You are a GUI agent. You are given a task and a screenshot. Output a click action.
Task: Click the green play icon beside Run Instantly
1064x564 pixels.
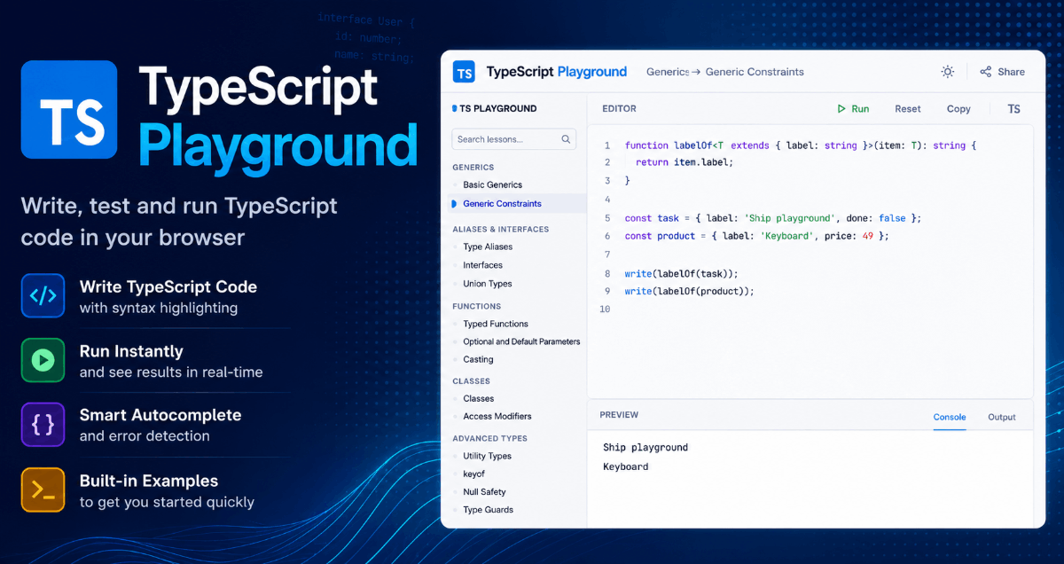pyautogui.click(x=43, y=360)
